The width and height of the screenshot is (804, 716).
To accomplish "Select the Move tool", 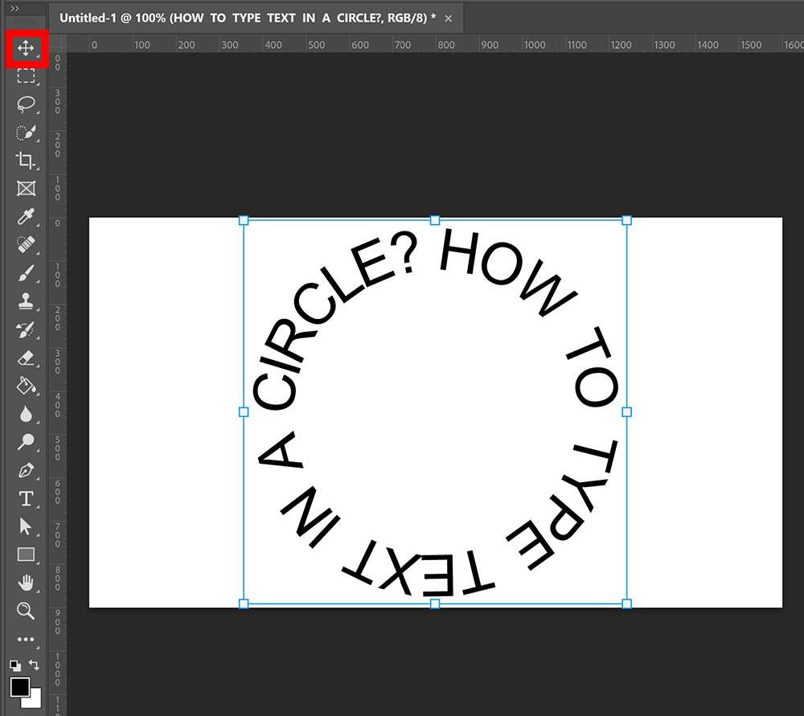I will coord(26,49).
